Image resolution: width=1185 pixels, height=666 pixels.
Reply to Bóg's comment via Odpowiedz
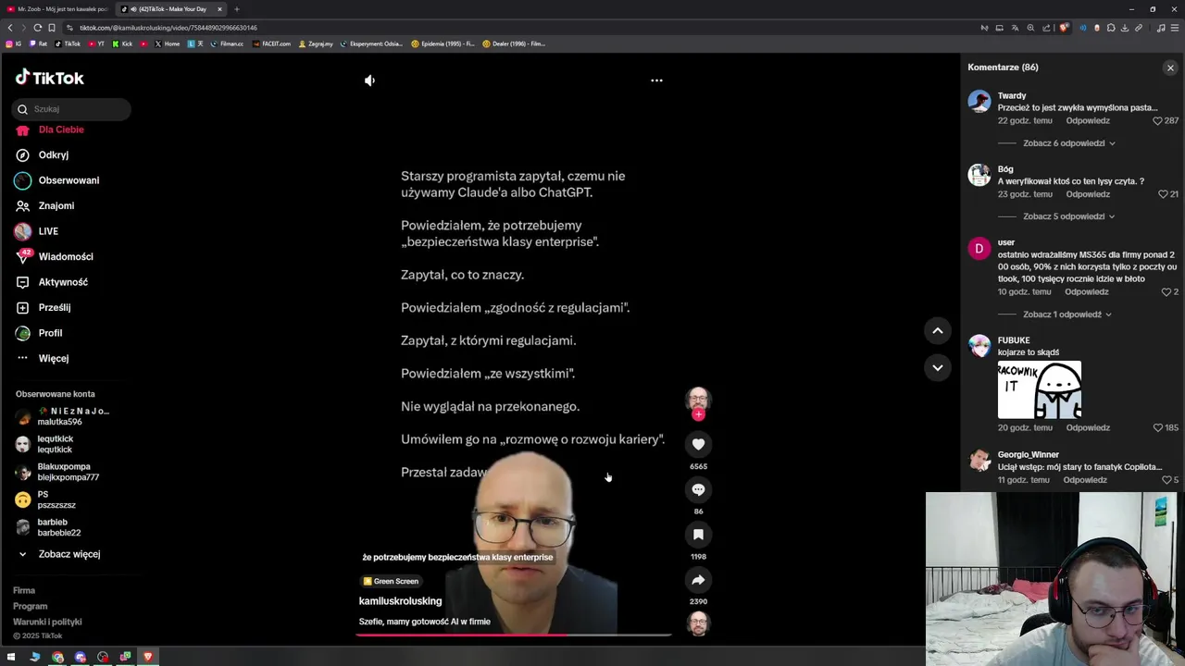coord(1088,194)
